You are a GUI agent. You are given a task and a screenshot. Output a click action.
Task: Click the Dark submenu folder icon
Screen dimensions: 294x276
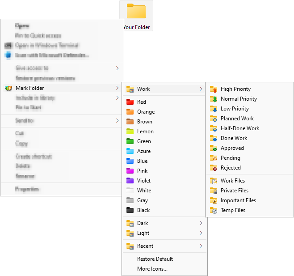click(130, 223)
